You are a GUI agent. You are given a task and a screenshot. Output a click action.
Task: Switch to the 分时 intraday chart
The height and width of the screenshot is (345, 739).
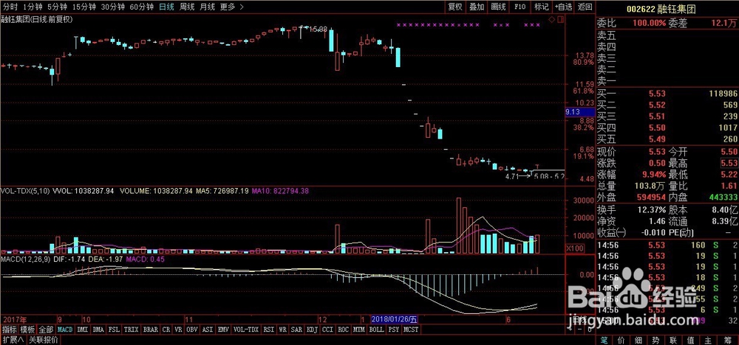point(10,7)
